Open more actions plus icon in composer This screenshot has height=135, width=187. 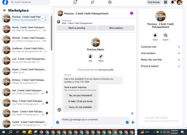pyautogui.click(x=58, y=122)
